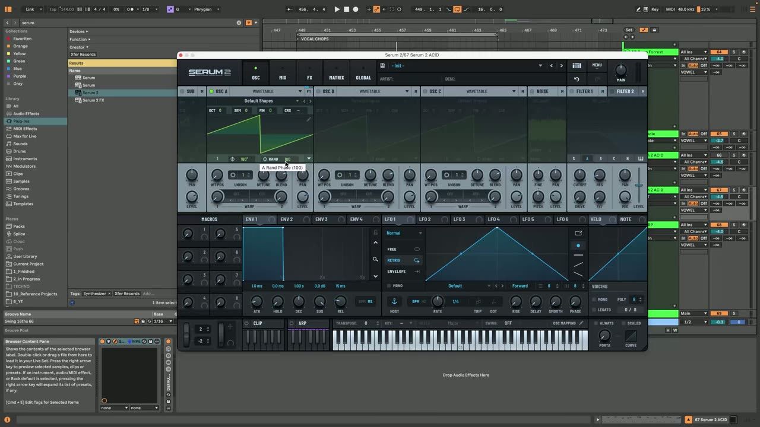Open the Default Shapes wavetable dropdown
Viewport: 760px width, 427px height.
pyautogui.click(x=297, y=101)
